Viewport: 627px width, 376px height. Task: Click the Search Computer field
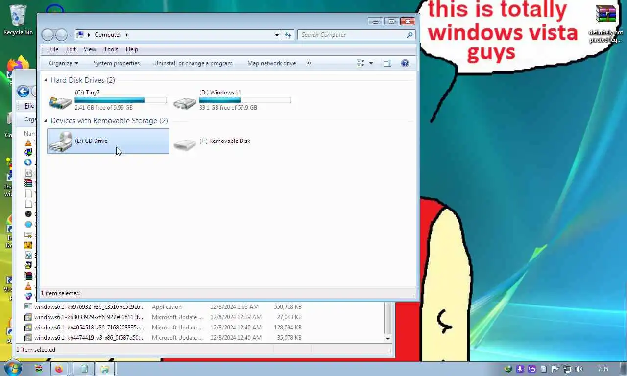[353, 35]
